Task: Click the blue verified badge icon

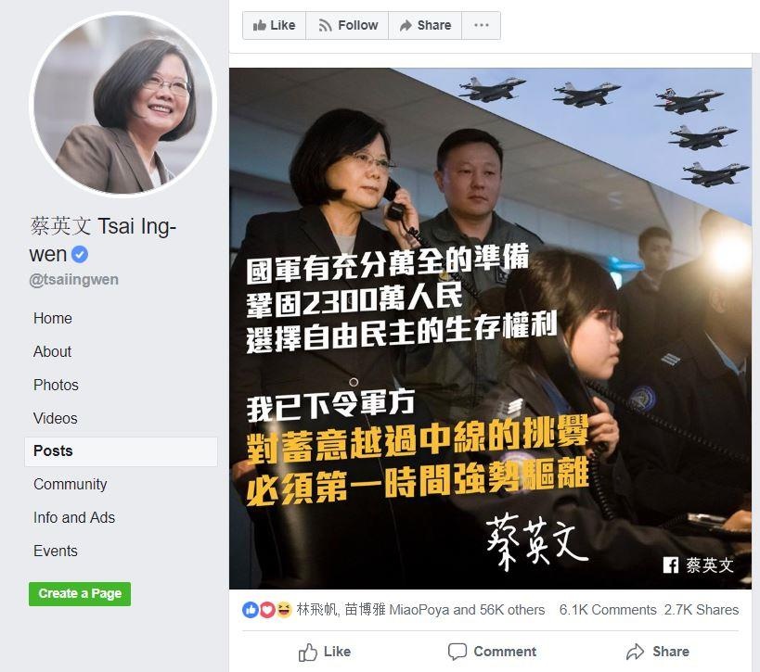Action: click(80, 254)
